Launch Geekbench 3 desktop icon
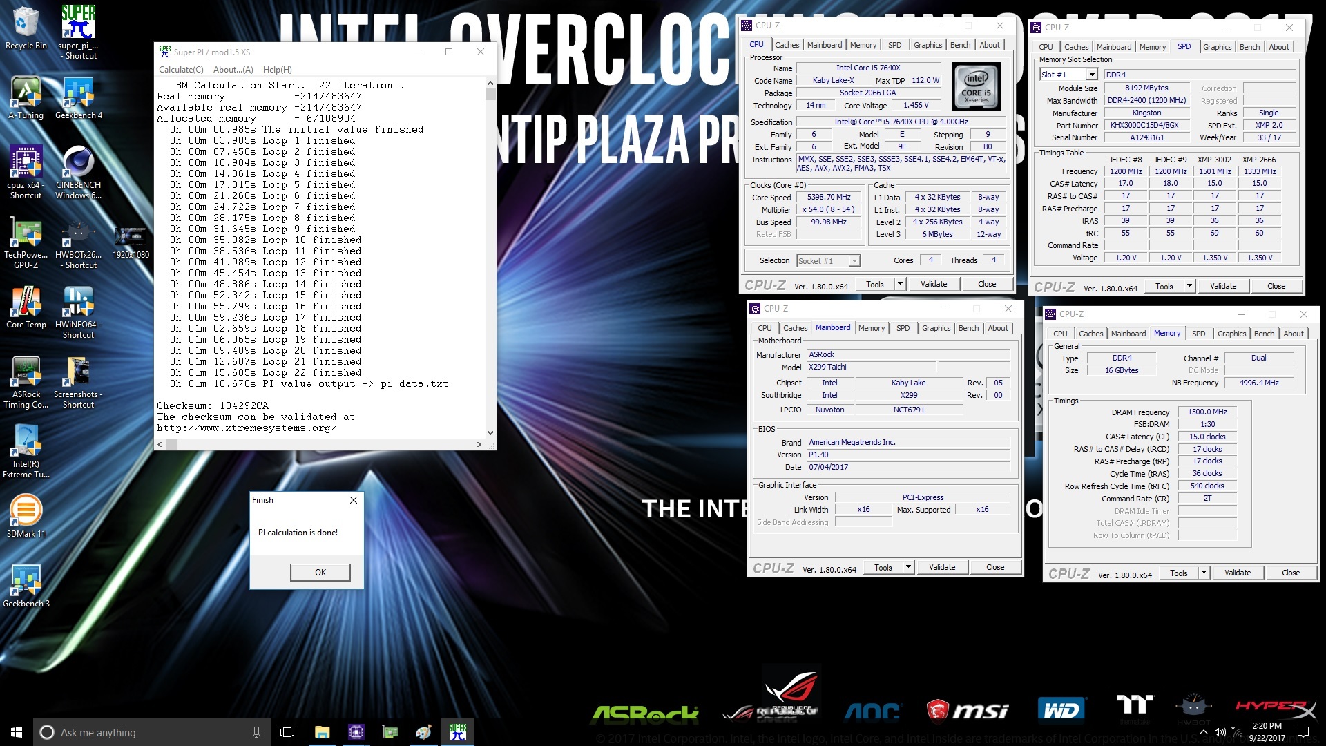 [26, 586]
